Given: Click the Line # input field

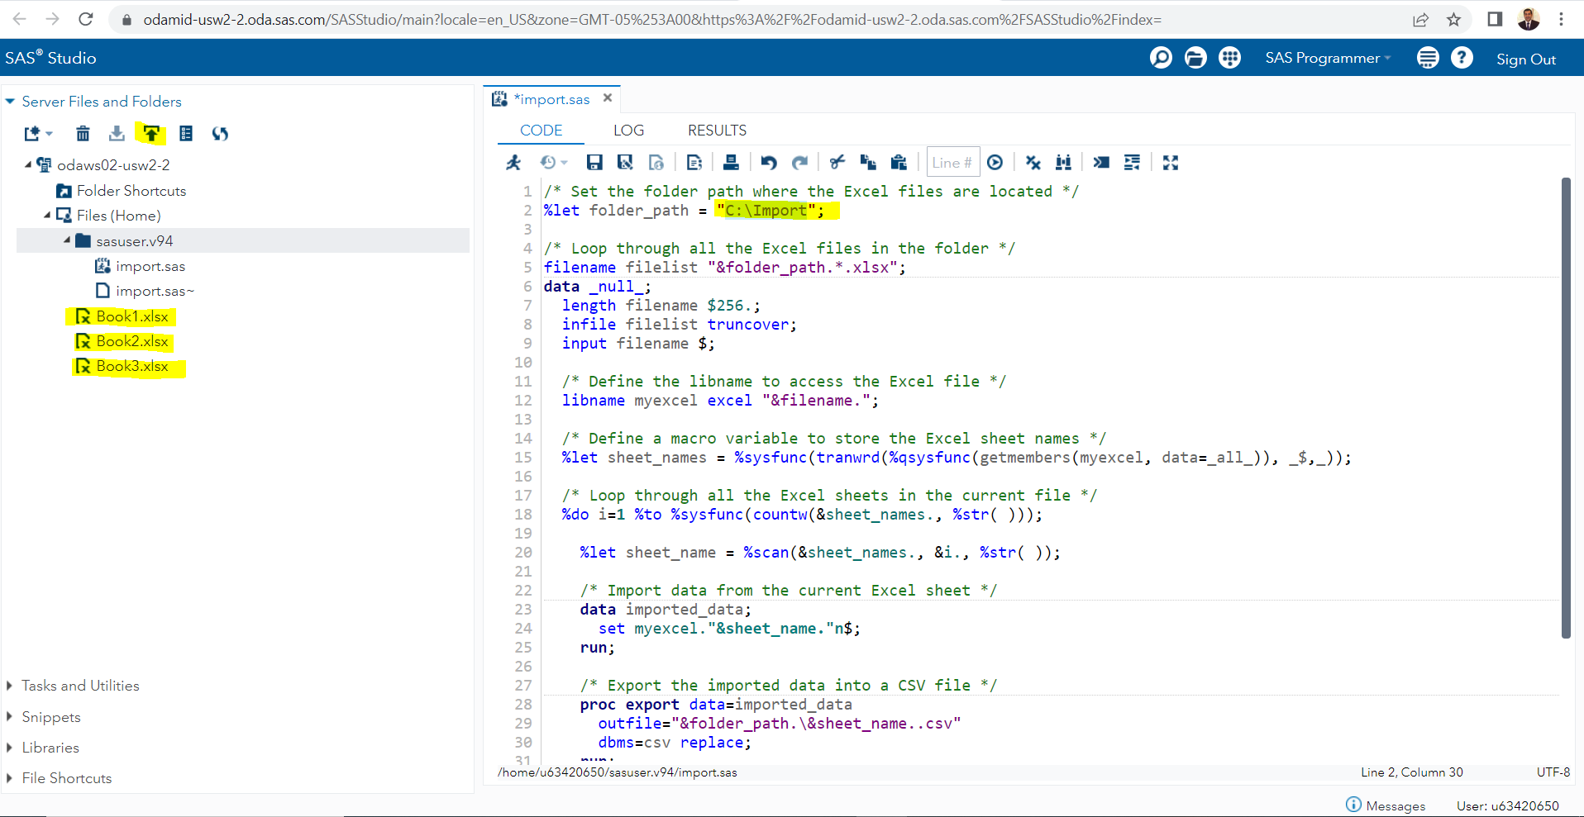Looking at the screenshot, I should 952,163.
